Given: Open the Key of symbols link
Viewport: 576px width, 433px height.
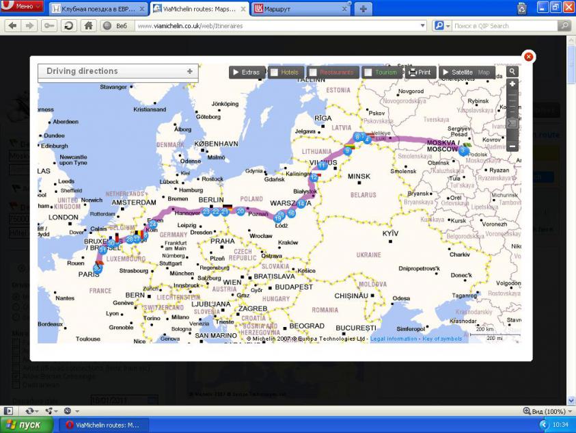Looking at the screenshot, I should coord(442,339).
